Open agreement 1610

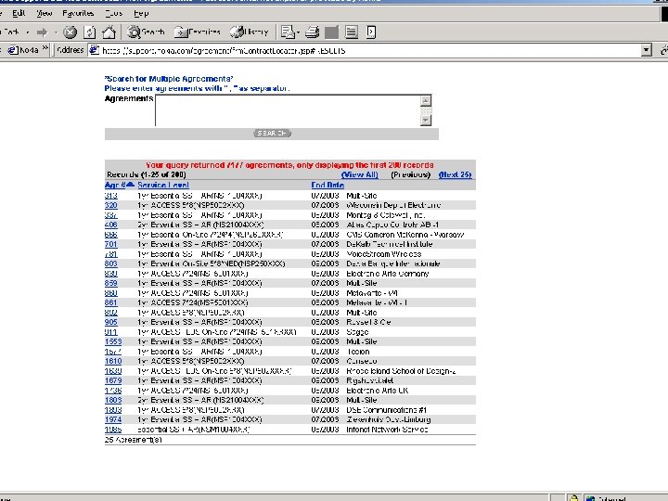click(x=113, y=361)
